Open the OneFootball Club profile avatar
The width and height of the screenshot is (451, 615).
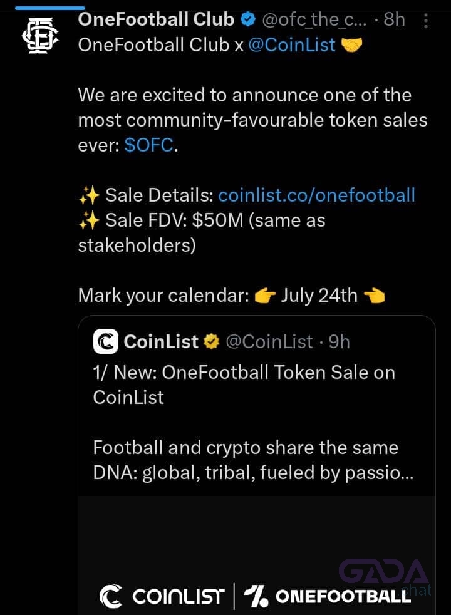point(40,35)
